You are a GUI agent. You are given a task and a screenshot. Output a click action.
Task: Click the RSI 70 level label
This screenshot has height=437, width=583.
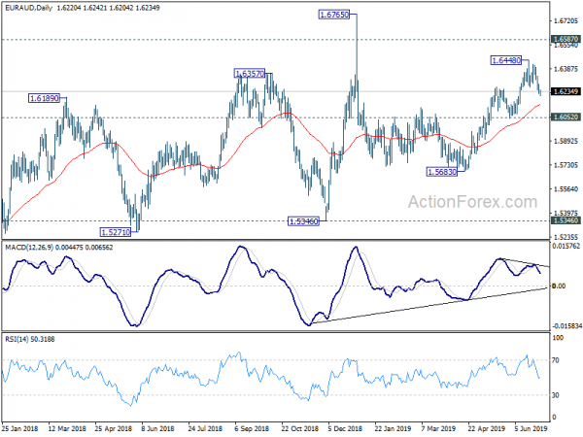point(556,360)
